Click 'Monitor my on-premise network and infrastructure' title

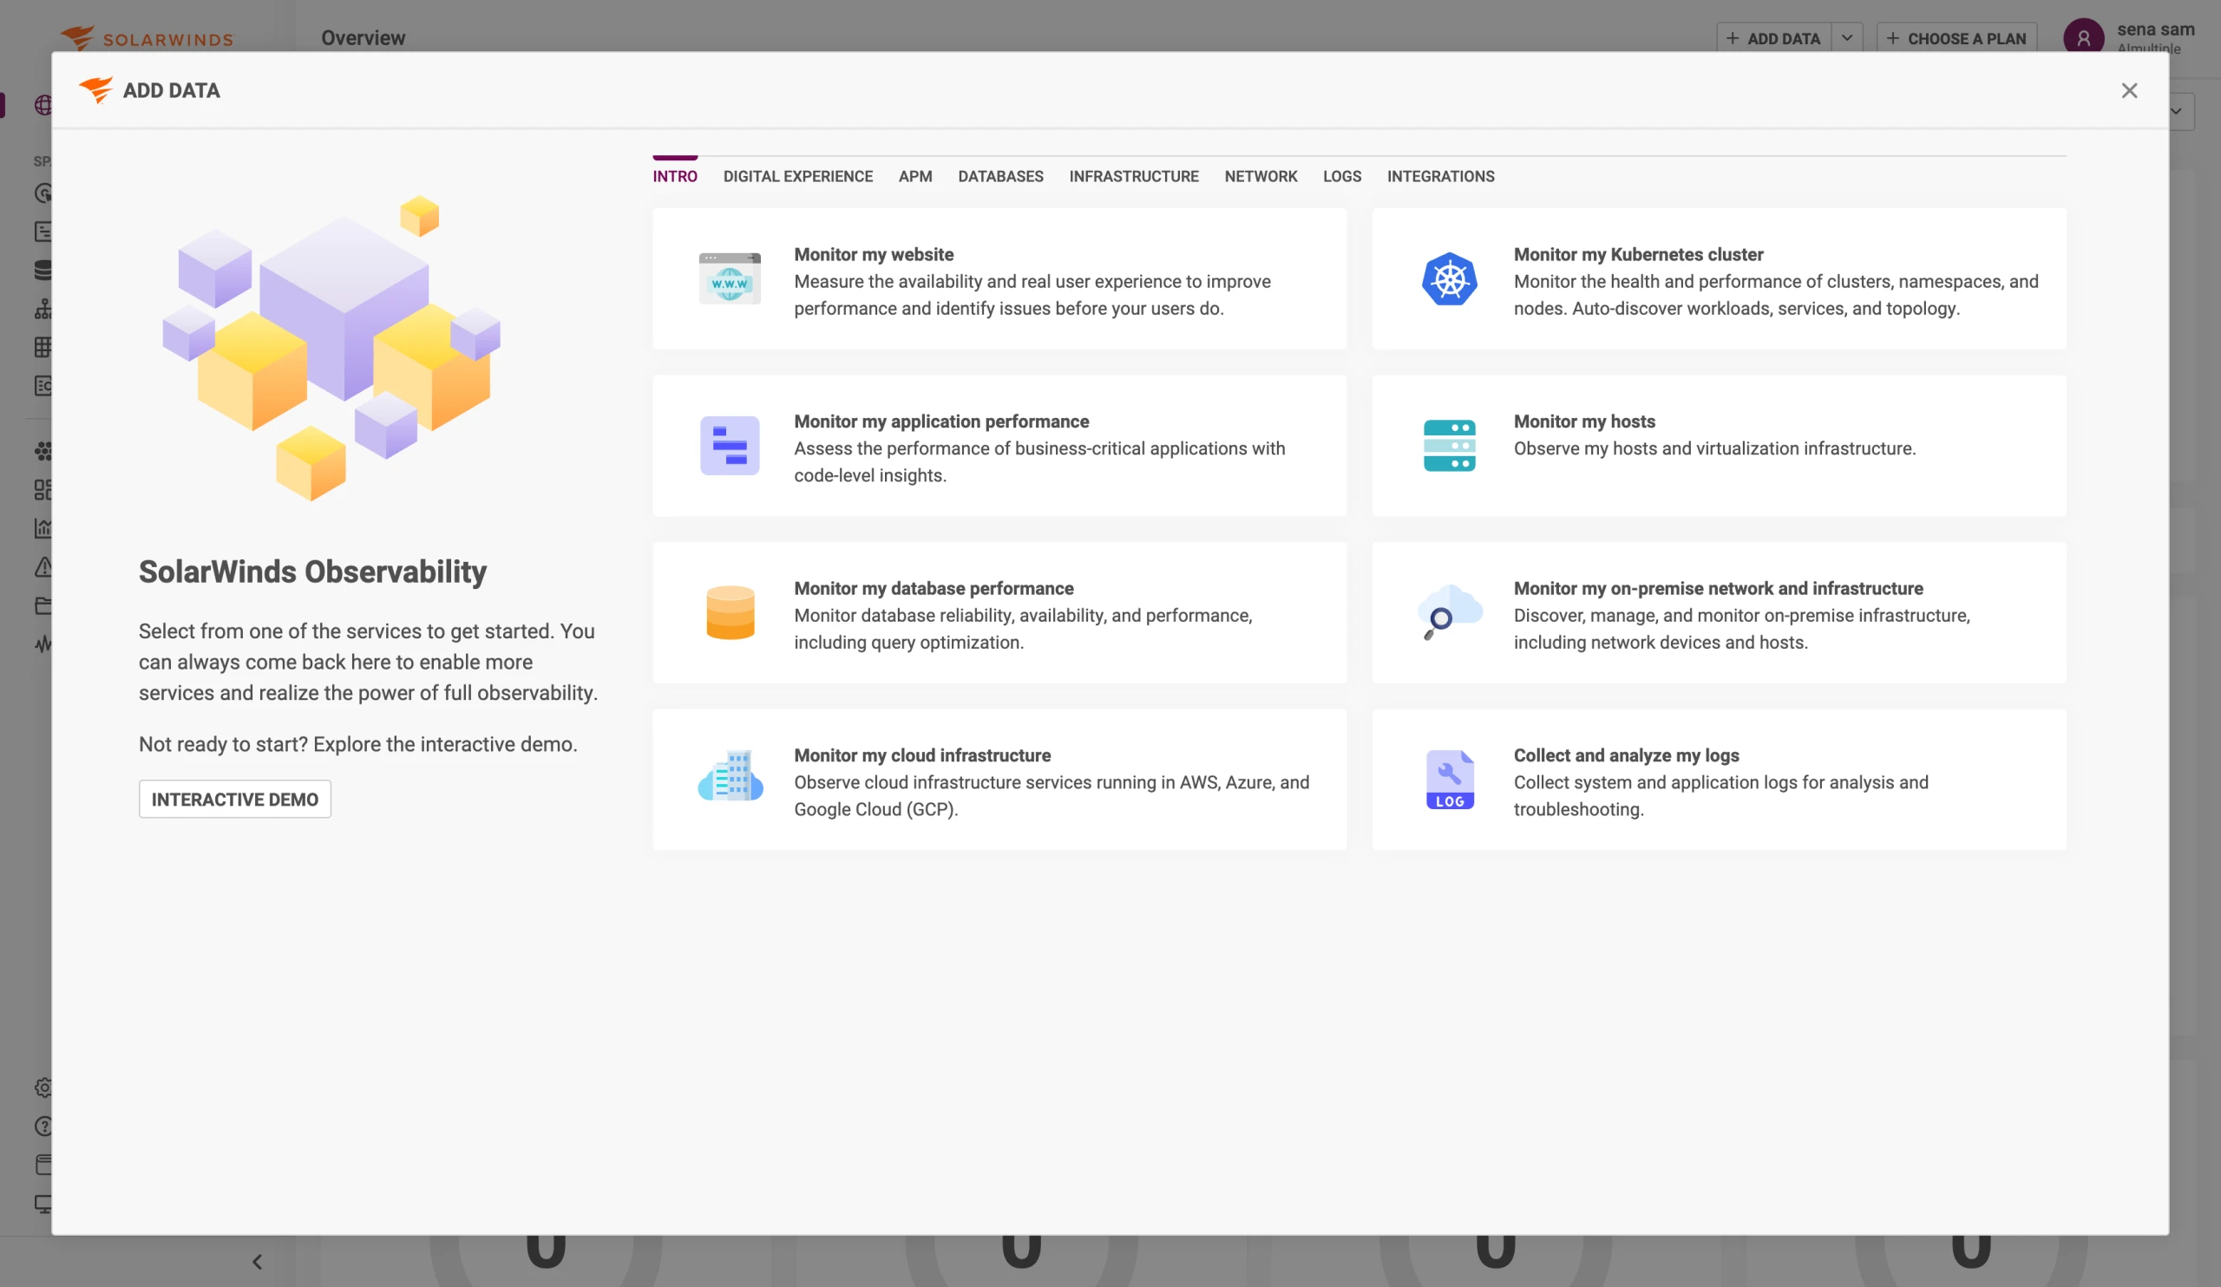click(1718, 589)
